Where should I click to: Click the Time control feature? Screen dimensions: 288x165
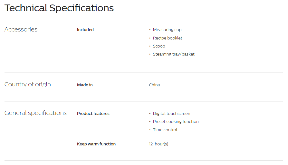165,130
